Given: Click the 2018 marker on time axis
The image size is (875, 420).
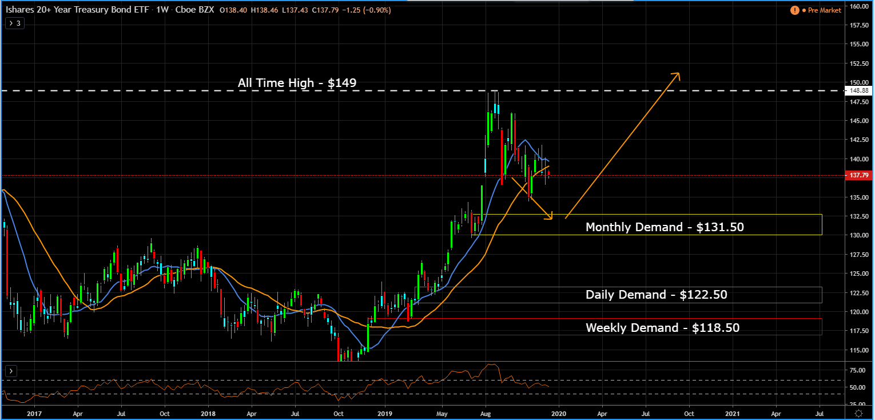Looking at the screenshot, I should [208, 412].
